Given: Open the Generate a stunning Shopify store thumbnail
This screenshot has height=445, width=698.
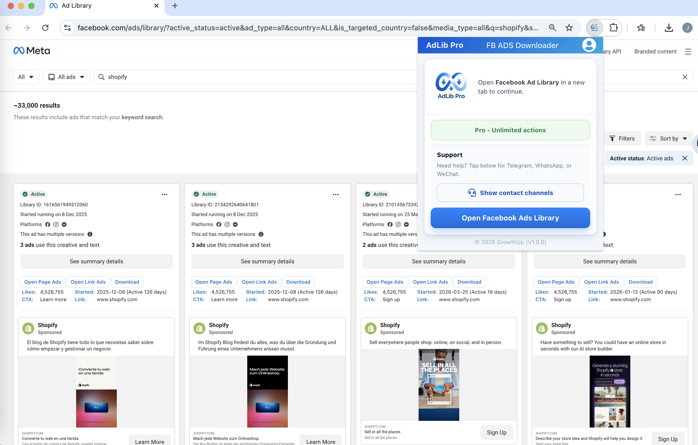Looking at the screenshot, I should [610, 392].
